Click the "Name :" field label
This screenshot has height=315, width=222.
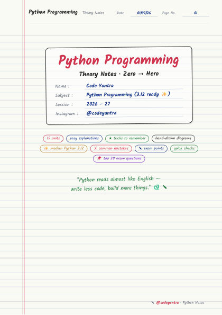tap(62, 86)
